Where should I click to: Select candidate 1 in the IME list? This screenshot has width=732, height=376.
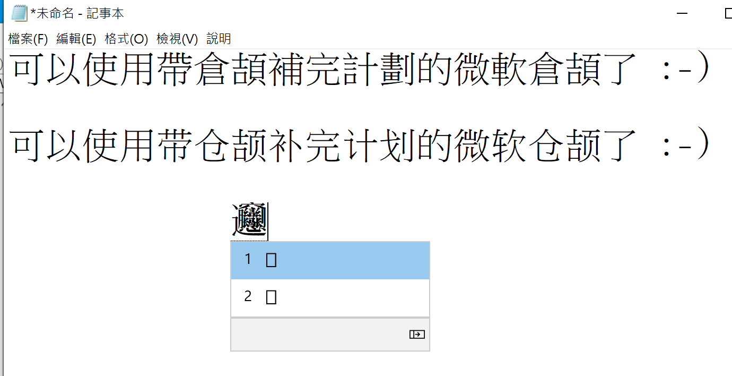point(330,260)
